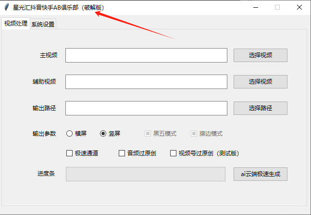Click the feather app icon in title bar
The image size is (311, 215).
7,7
